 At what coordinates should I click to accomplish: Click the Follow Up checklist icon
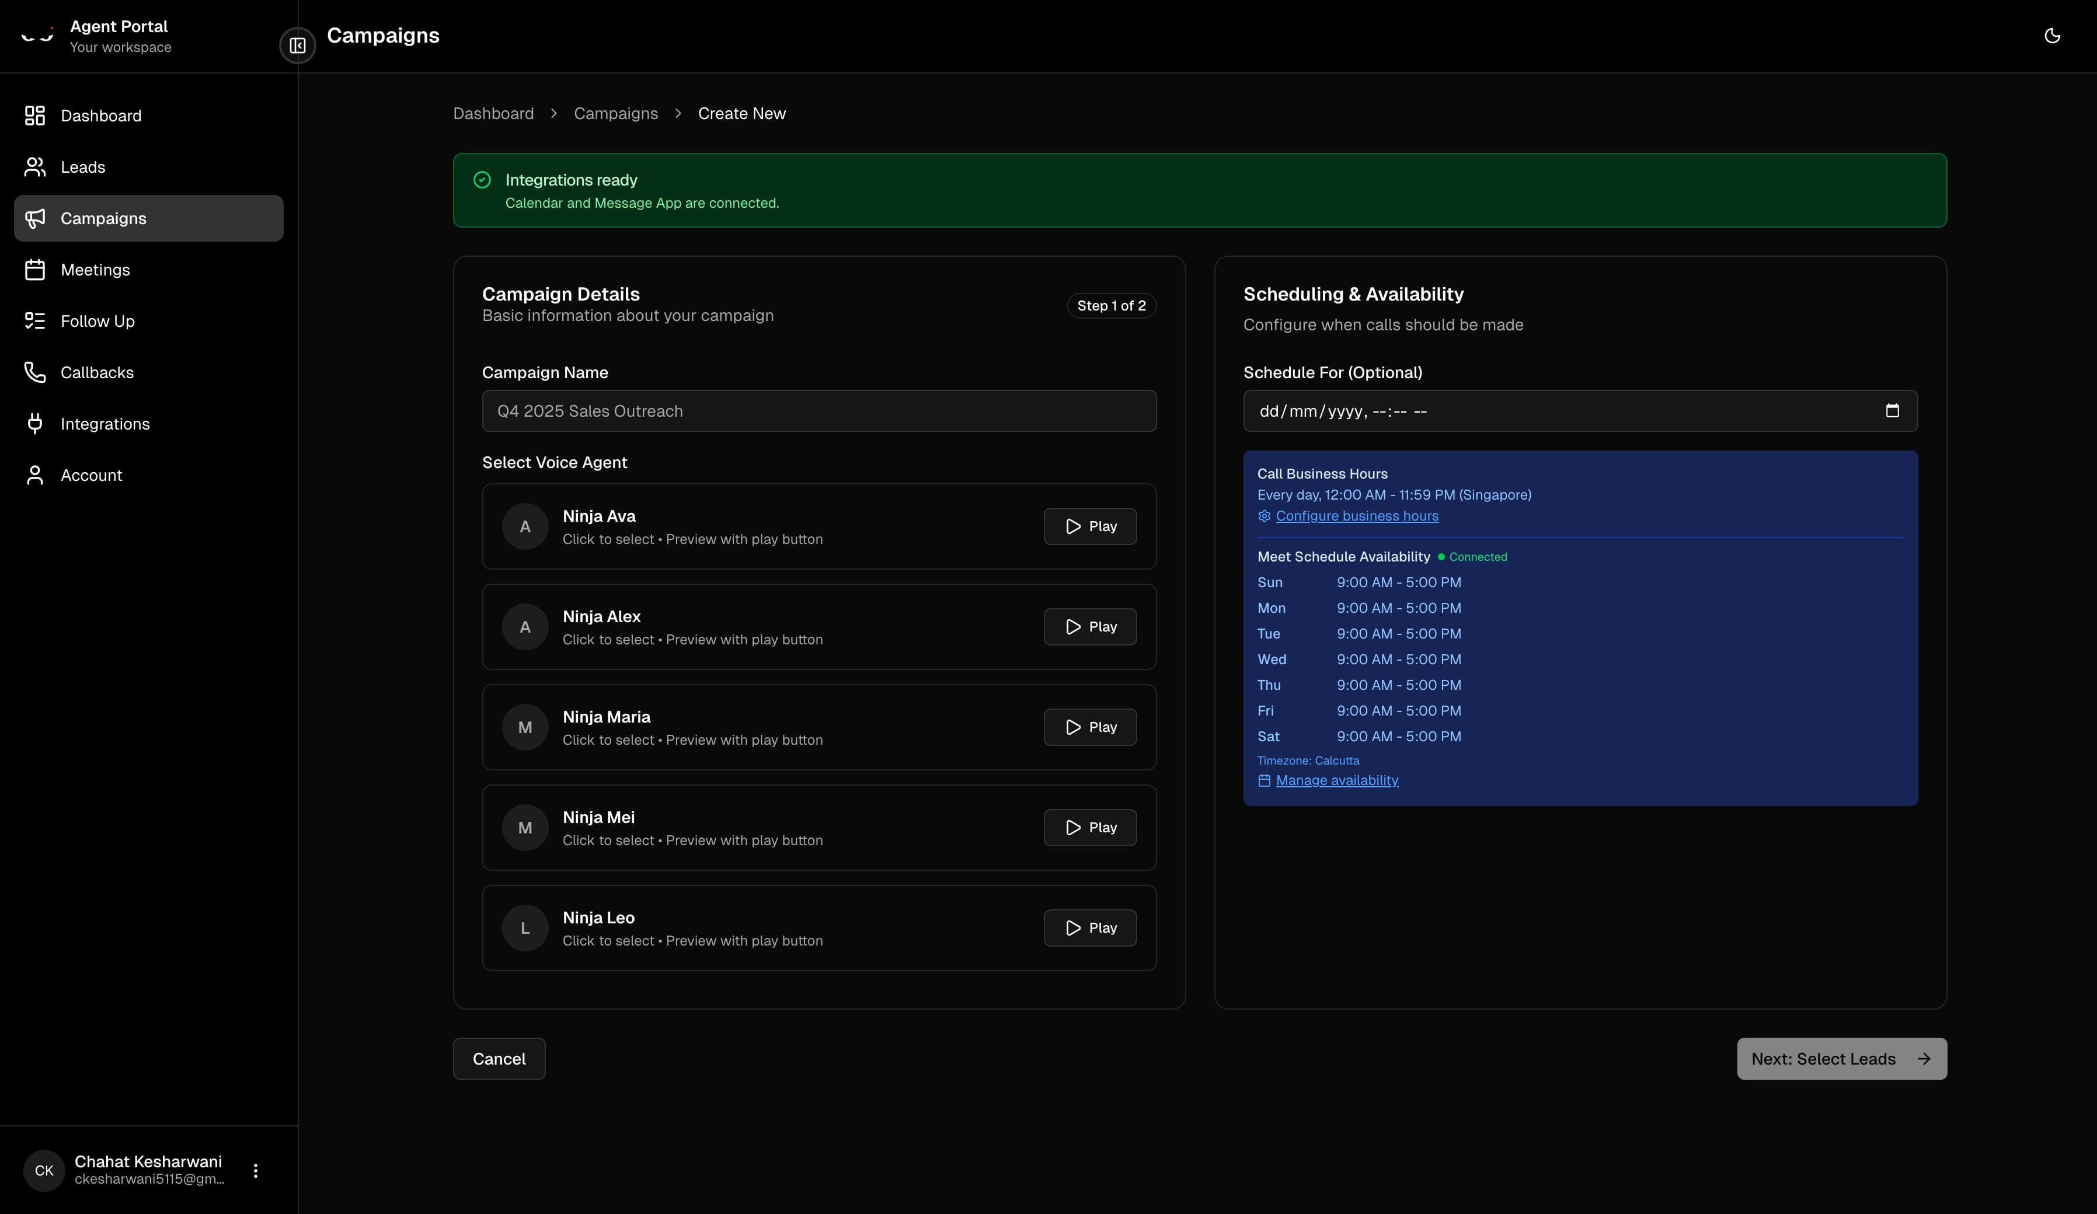pyautogui.click(x=34, y=320)
